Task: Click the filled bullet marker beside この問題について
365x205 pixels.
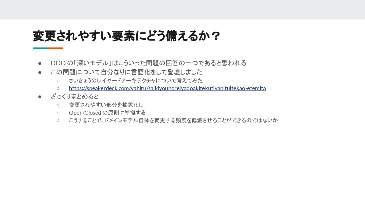Action: click(x=40, y=72)
